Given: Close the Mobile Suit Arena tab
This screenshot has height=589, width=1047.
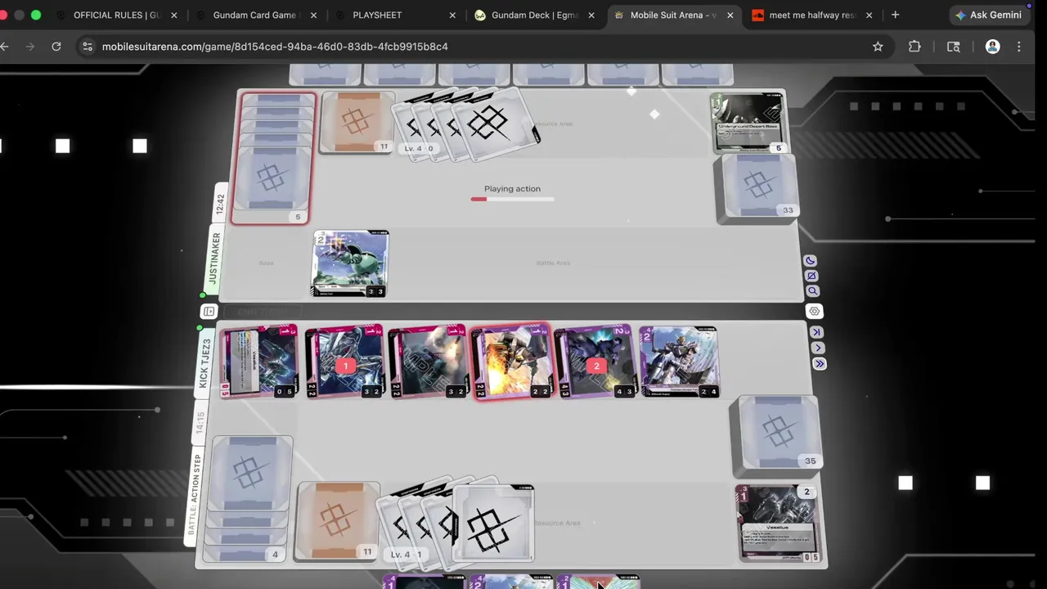Looking at the screenshot, I should (x=730, y=15).
